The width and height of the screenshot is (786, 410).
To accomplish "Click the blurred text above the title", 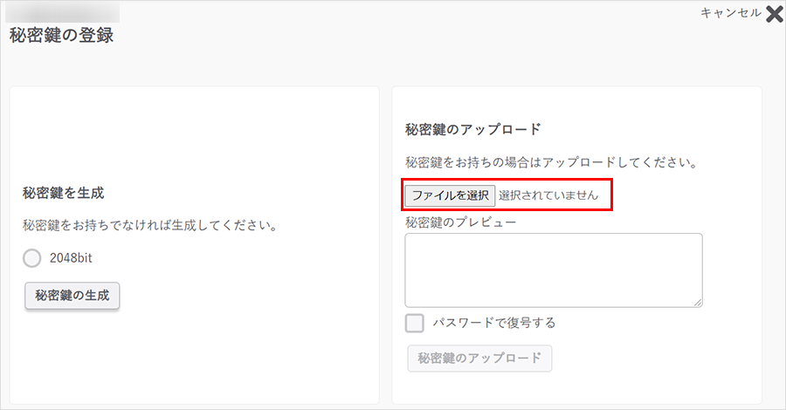I will (x=63, y=12).
